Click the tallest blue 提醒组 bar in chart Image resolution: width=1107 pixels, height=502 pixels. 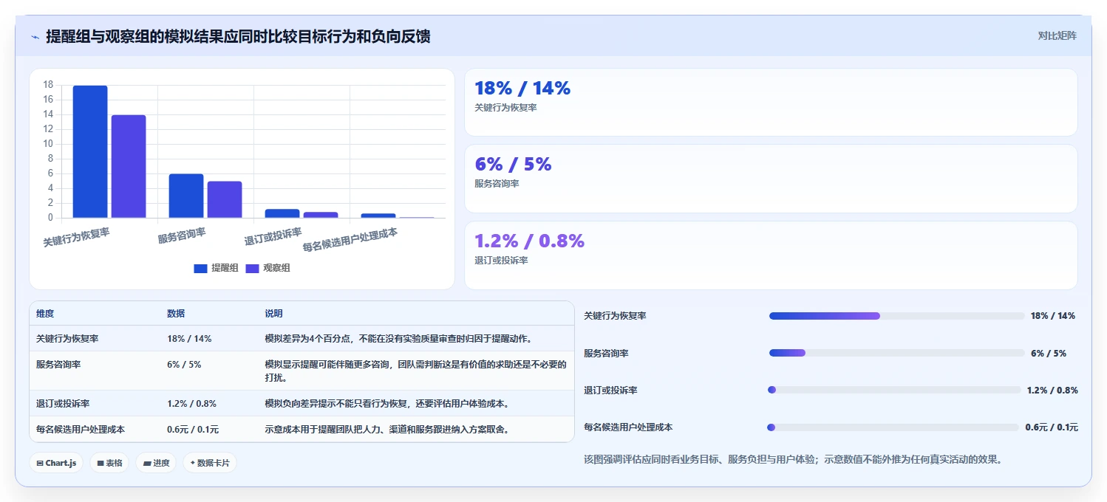(90, 152)
